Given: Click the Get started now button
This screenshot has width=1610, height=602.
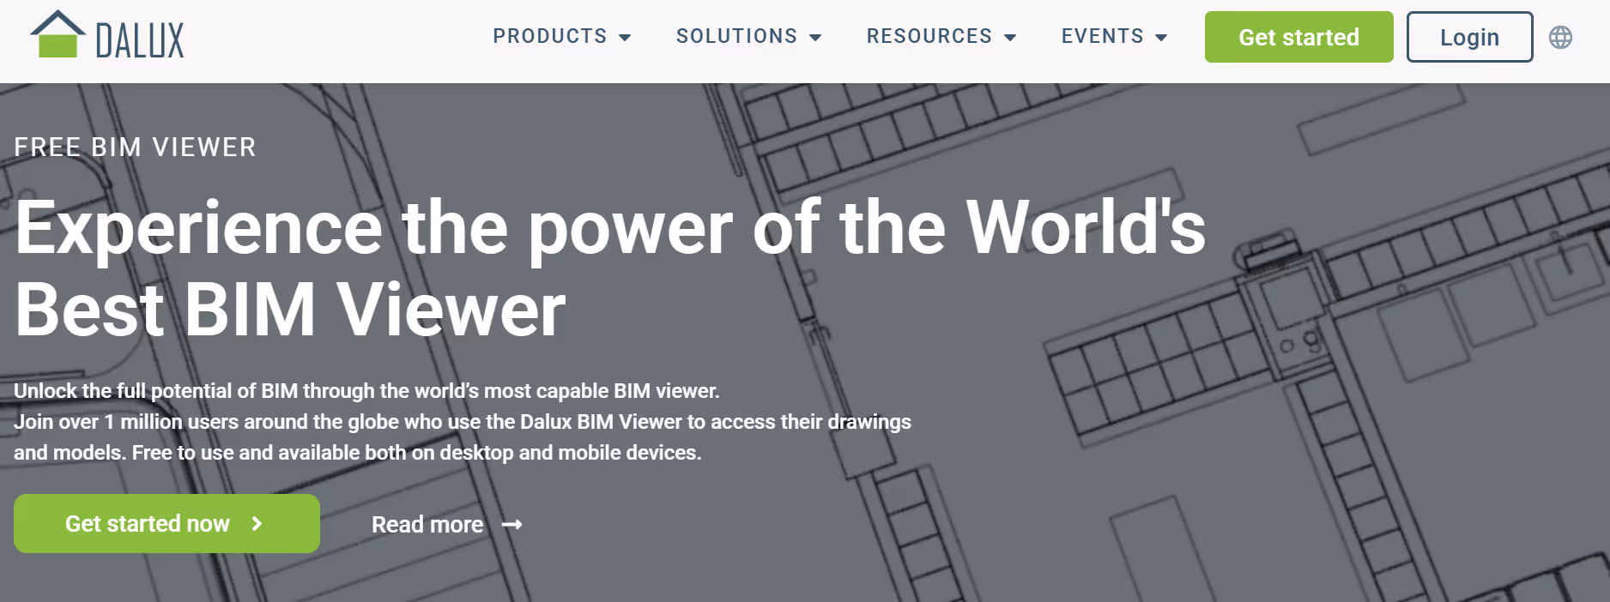Looking at the screenshot, I should coord(166,523).
